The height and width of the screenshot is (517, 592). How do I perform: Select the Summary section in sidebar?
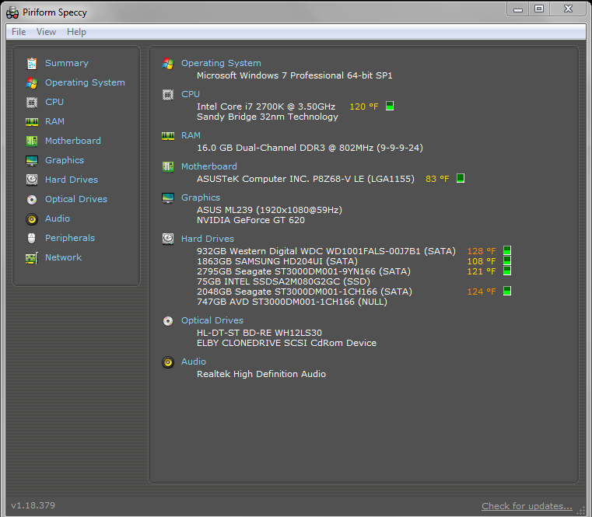(67, 63)
